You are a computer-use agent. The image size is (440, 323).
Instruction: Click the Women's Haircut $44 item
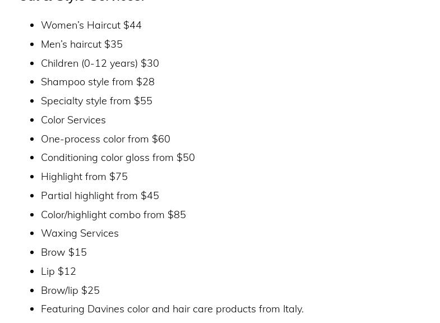click(x=91, y=25)
